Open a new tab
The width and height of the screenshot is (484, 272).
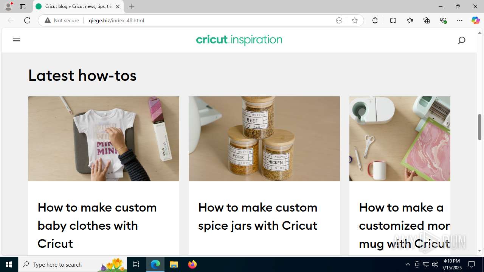pos(132,6)
